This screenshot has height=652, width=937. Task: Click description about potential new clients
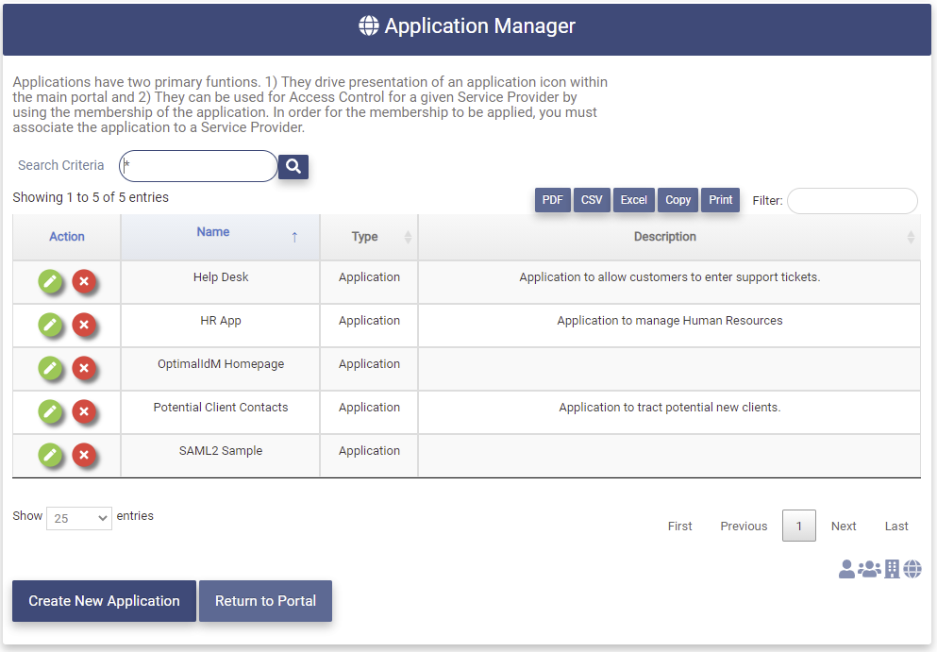coord(669,407)
